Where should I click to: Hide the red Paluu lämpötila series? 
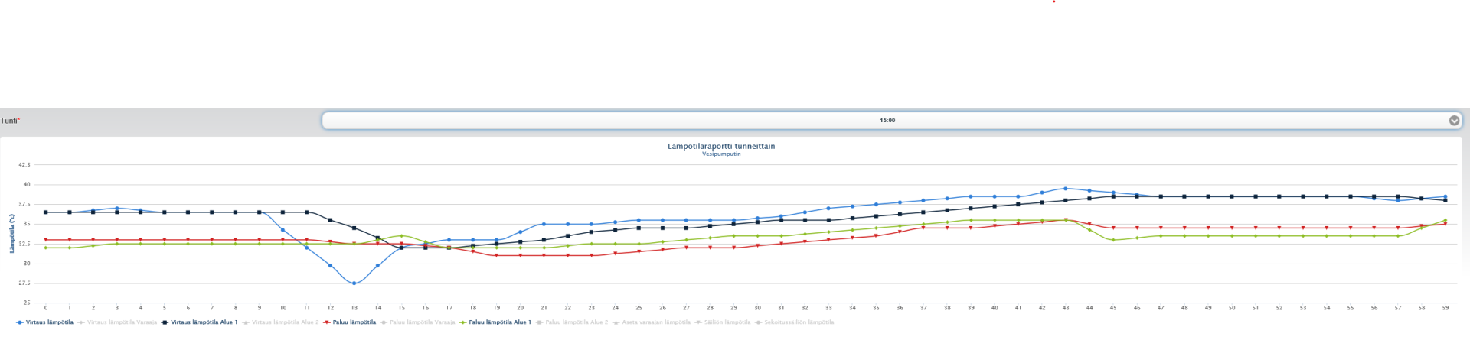pos(354,322)
